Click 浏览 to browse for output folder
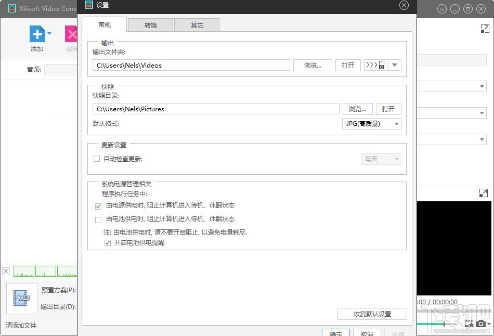The image size is (494, 336). pyautogui.click(x=313, y=65)
